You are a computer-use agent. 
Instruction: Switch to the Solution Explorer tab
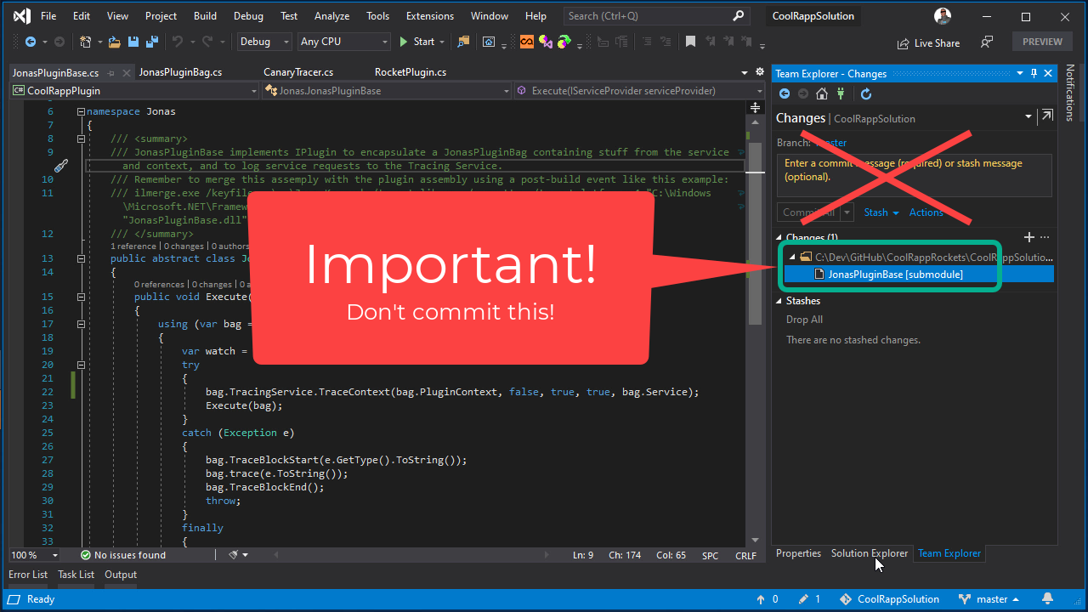869,553
